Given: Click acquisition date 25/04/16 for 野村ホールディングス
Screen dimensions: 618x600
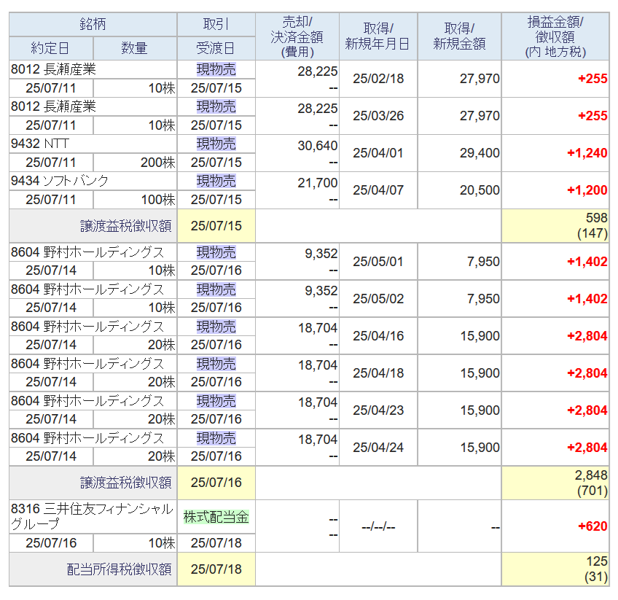Looking at the screenshot, I should point(378,336).
